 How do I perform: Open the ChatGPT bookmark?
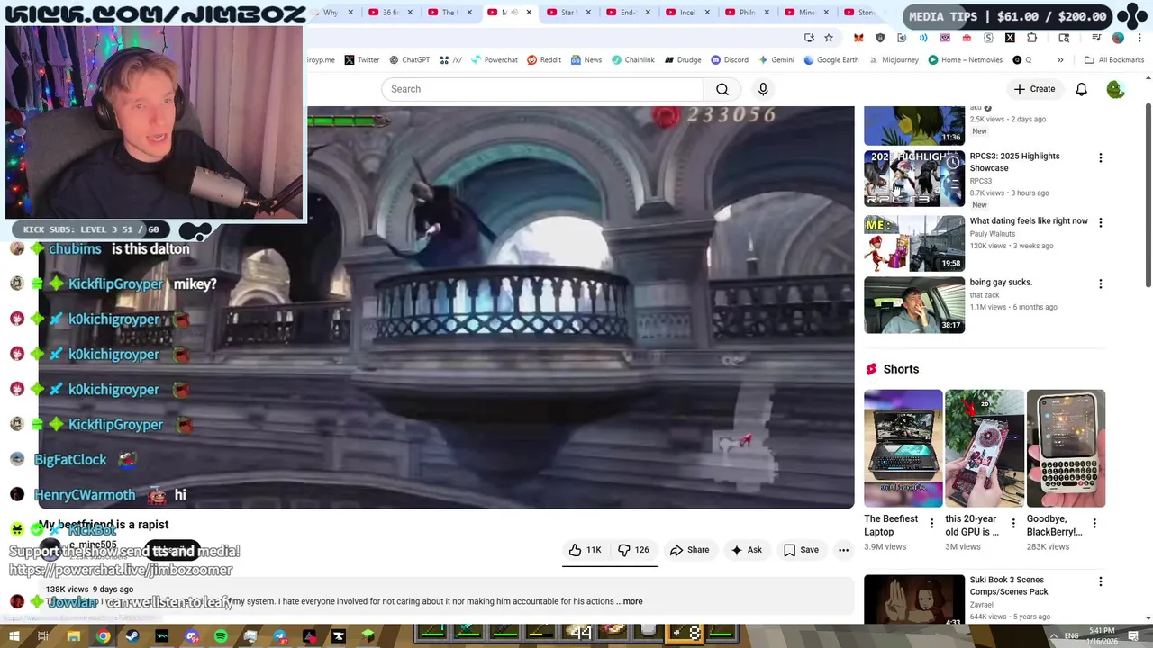point(409,60)
